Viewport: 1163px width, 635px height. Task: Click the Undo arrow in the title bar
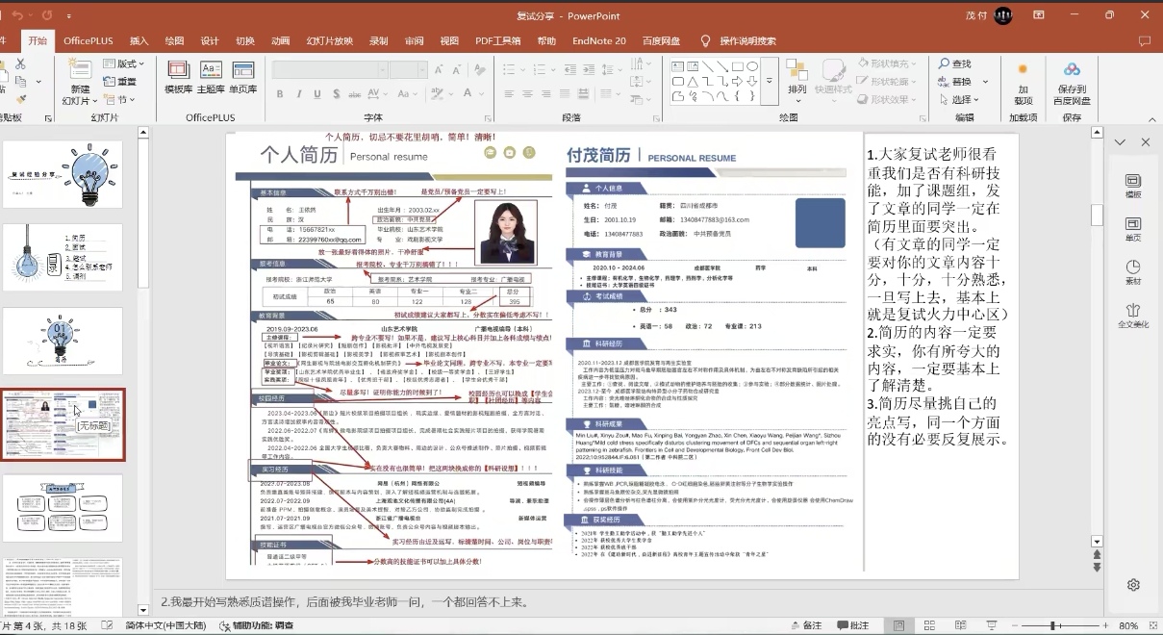click(x=18, y=15)
